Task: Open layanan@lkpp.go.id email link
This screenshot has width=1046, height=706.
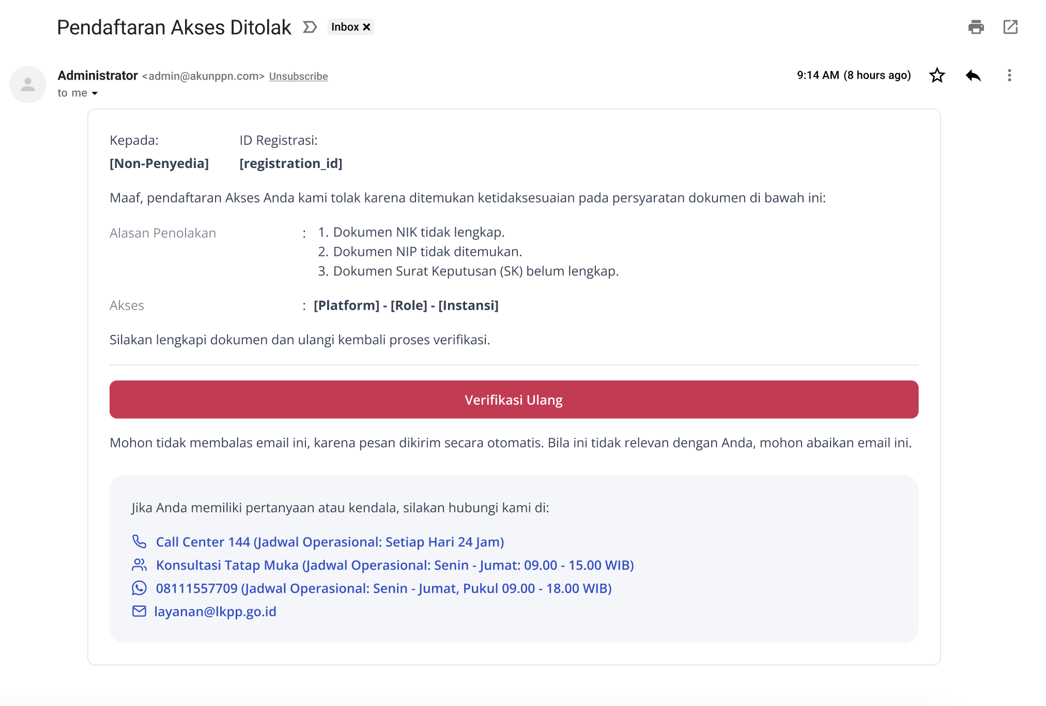Action: click(215, 611)
